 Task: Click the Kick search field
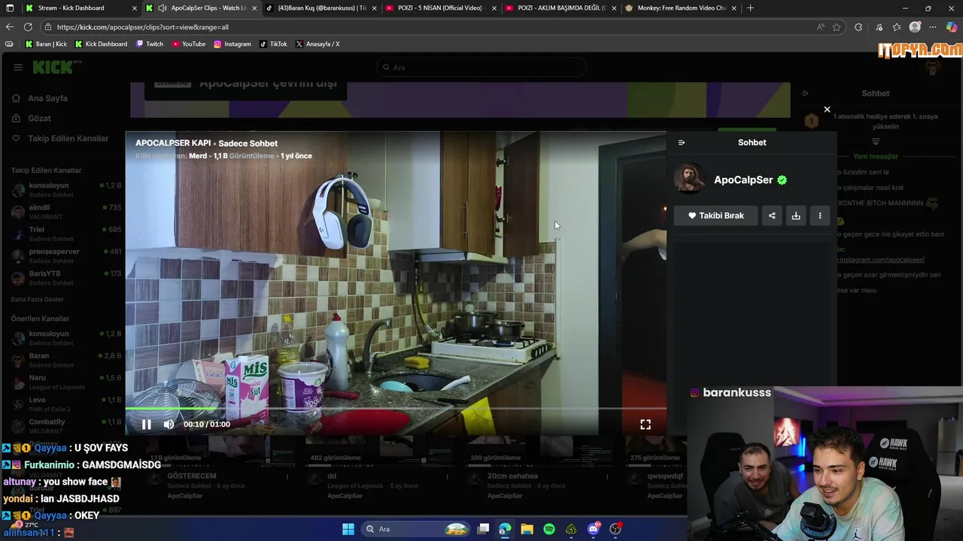coord(481,68)
